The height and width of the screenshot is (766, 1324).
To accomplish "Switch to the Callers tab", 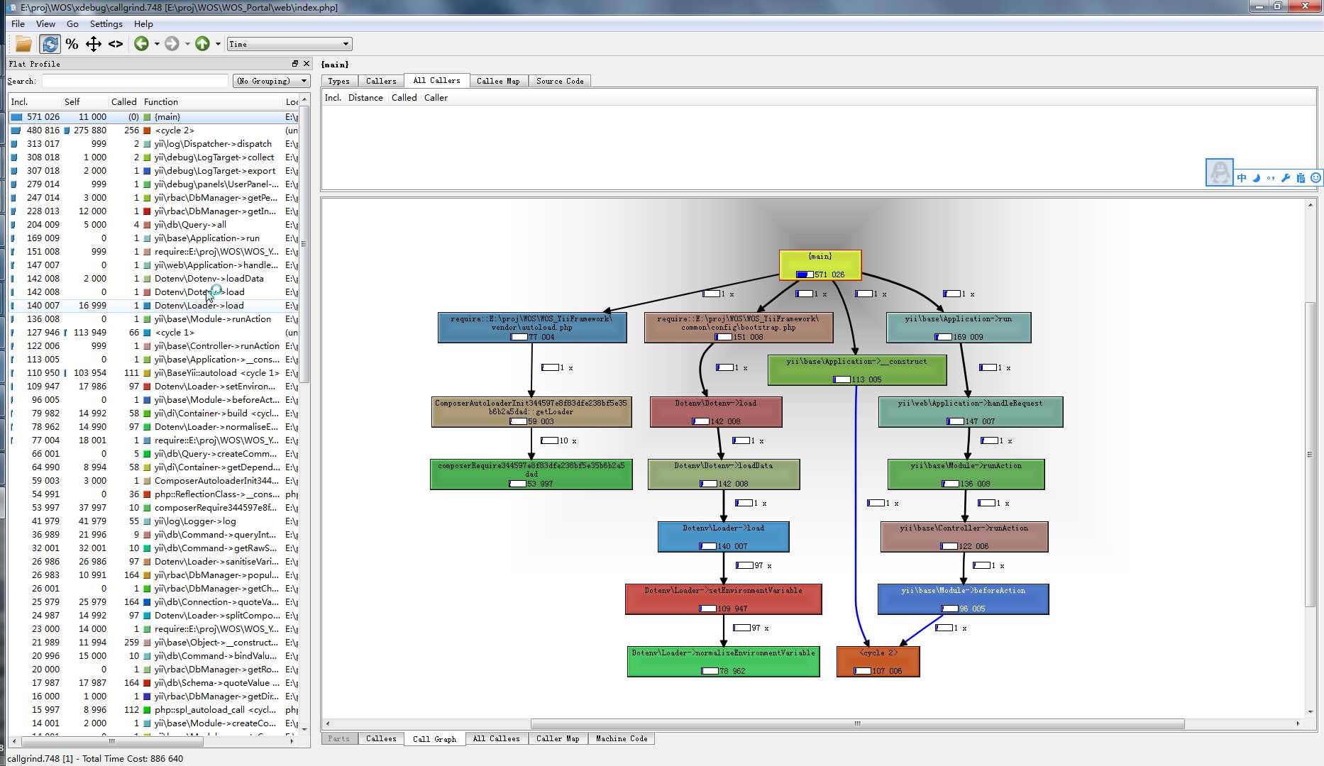I will tap(381, 81).
